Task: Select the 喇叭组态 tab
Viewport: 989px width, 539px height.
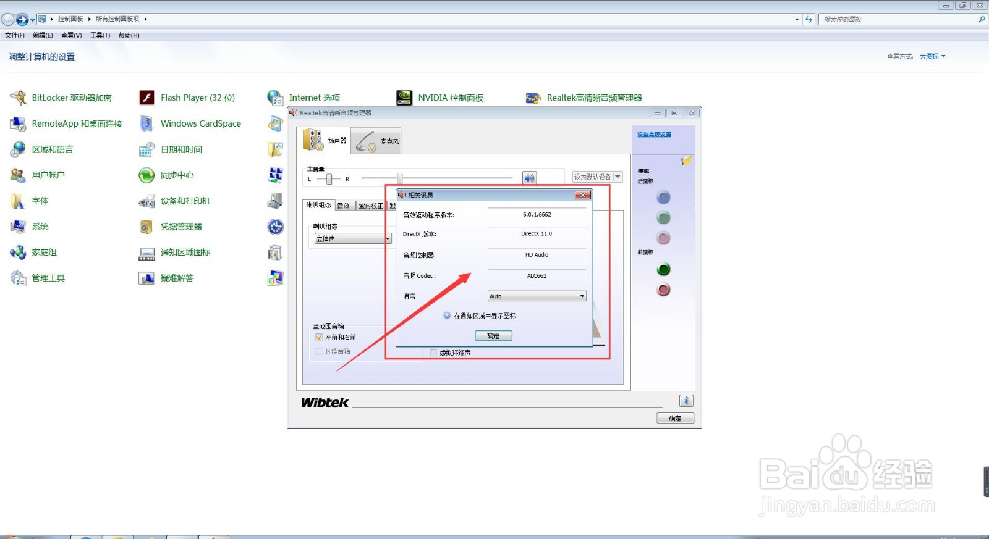Action: point(318,205)
